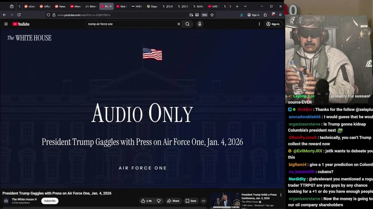
Task: Like the video with thumbs up
Action: (147, 201)
